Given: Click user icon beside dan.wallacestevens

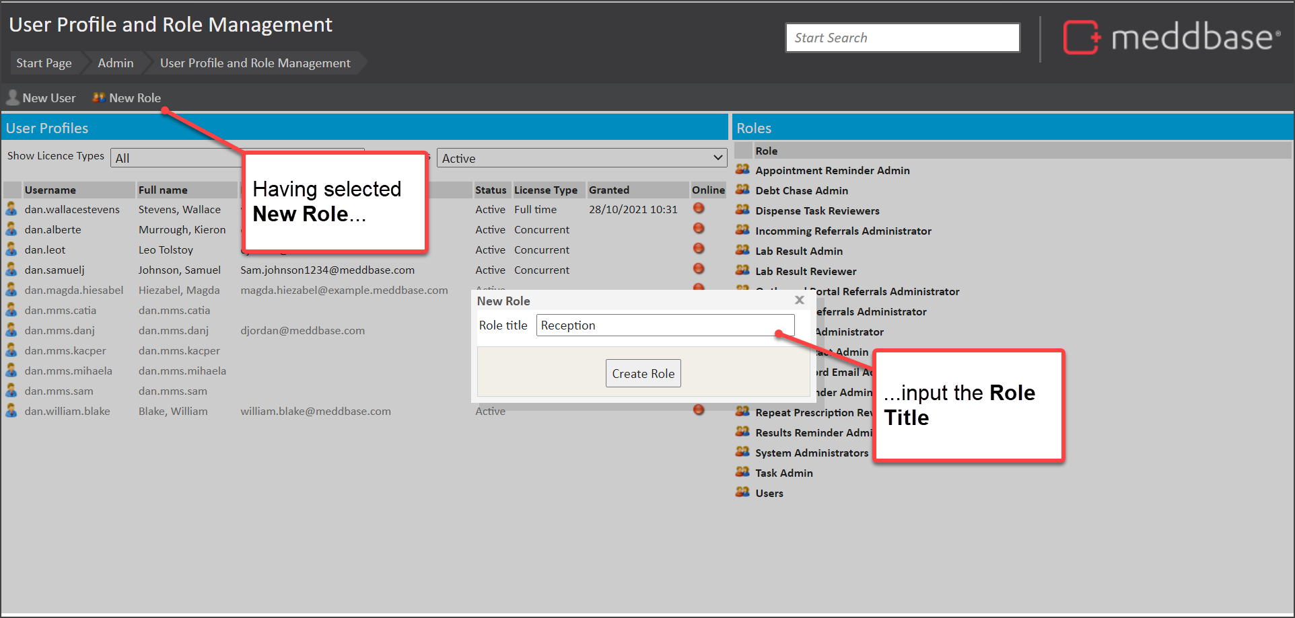Looking at the screenshot, I should (11, 210).
